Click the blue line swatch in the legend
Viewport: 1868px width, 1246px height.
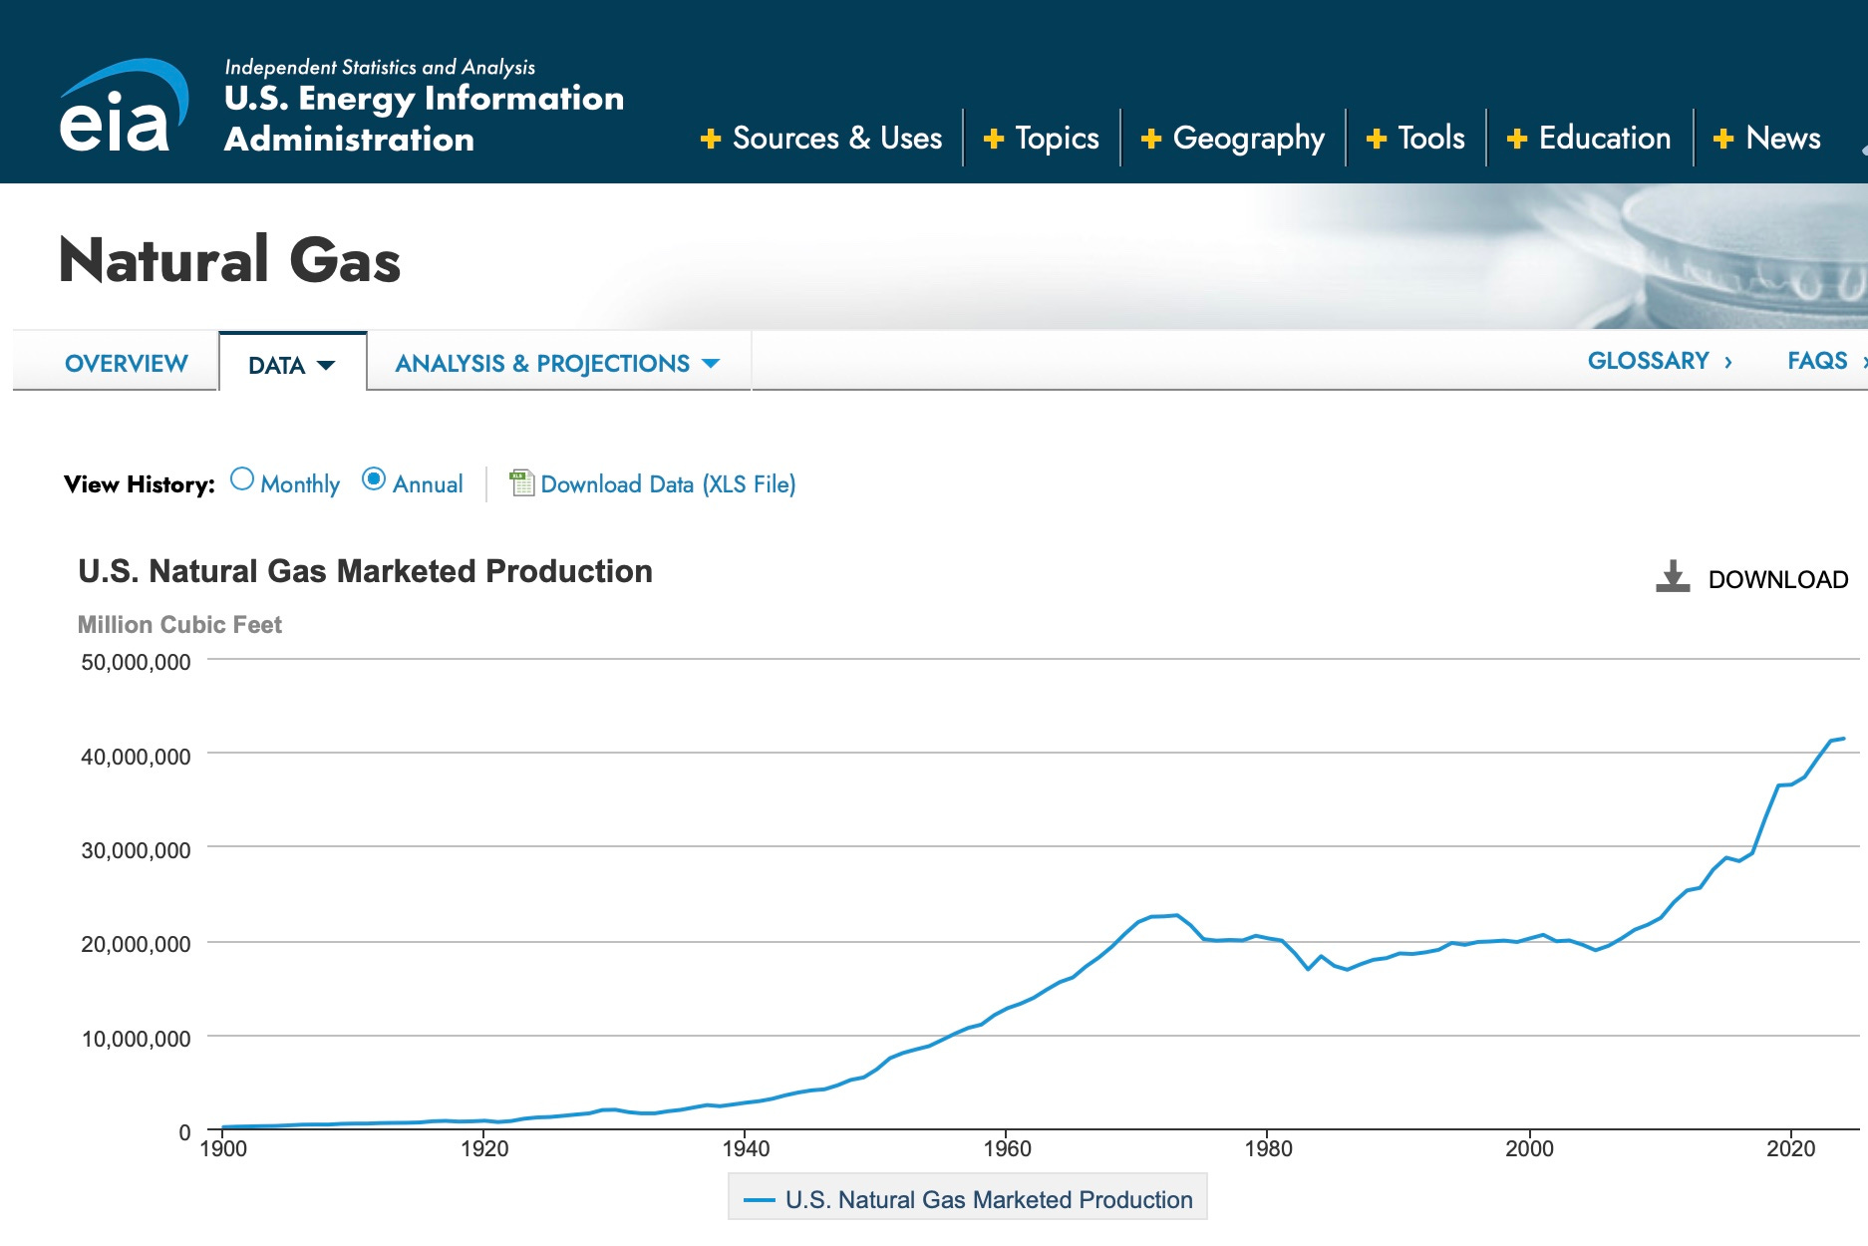pyautogui.click(x=760, y=1200)
